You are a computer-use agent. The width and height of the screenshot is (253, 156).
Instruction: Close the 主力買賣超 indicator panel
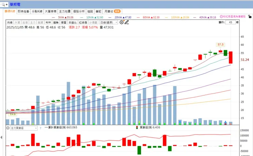tap(8, 128)
